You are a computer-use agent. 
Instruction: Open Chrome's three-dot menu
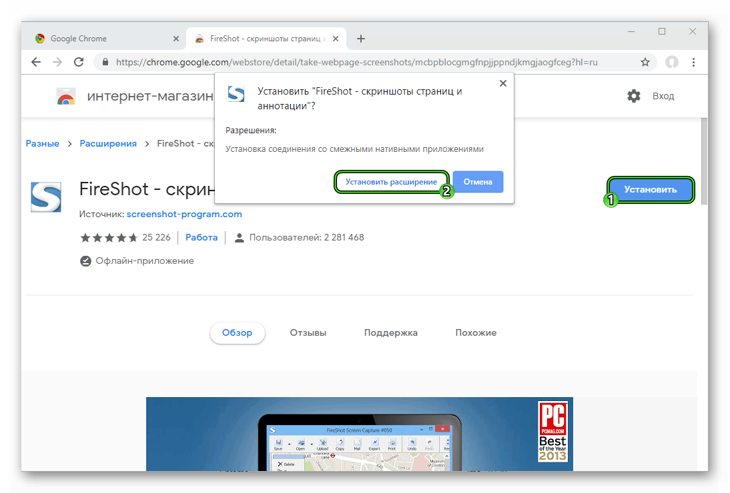coord(693,62)
